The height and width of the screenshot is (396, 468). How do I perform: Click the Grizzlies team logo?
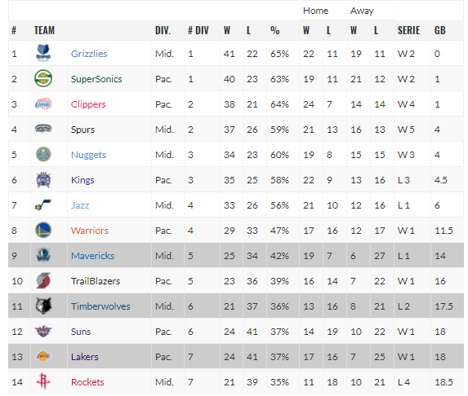[43, 53]
